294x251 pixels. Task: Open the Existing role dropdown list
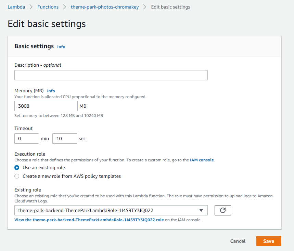(111, 210)
